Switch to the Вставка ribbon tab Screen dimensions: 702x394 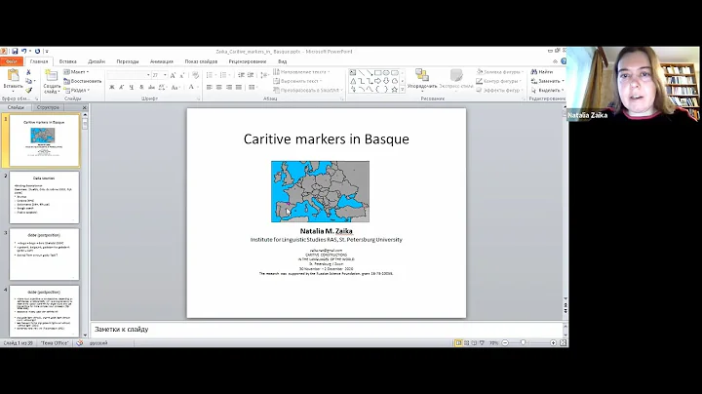pyautogui.click(x=68, y=61)
